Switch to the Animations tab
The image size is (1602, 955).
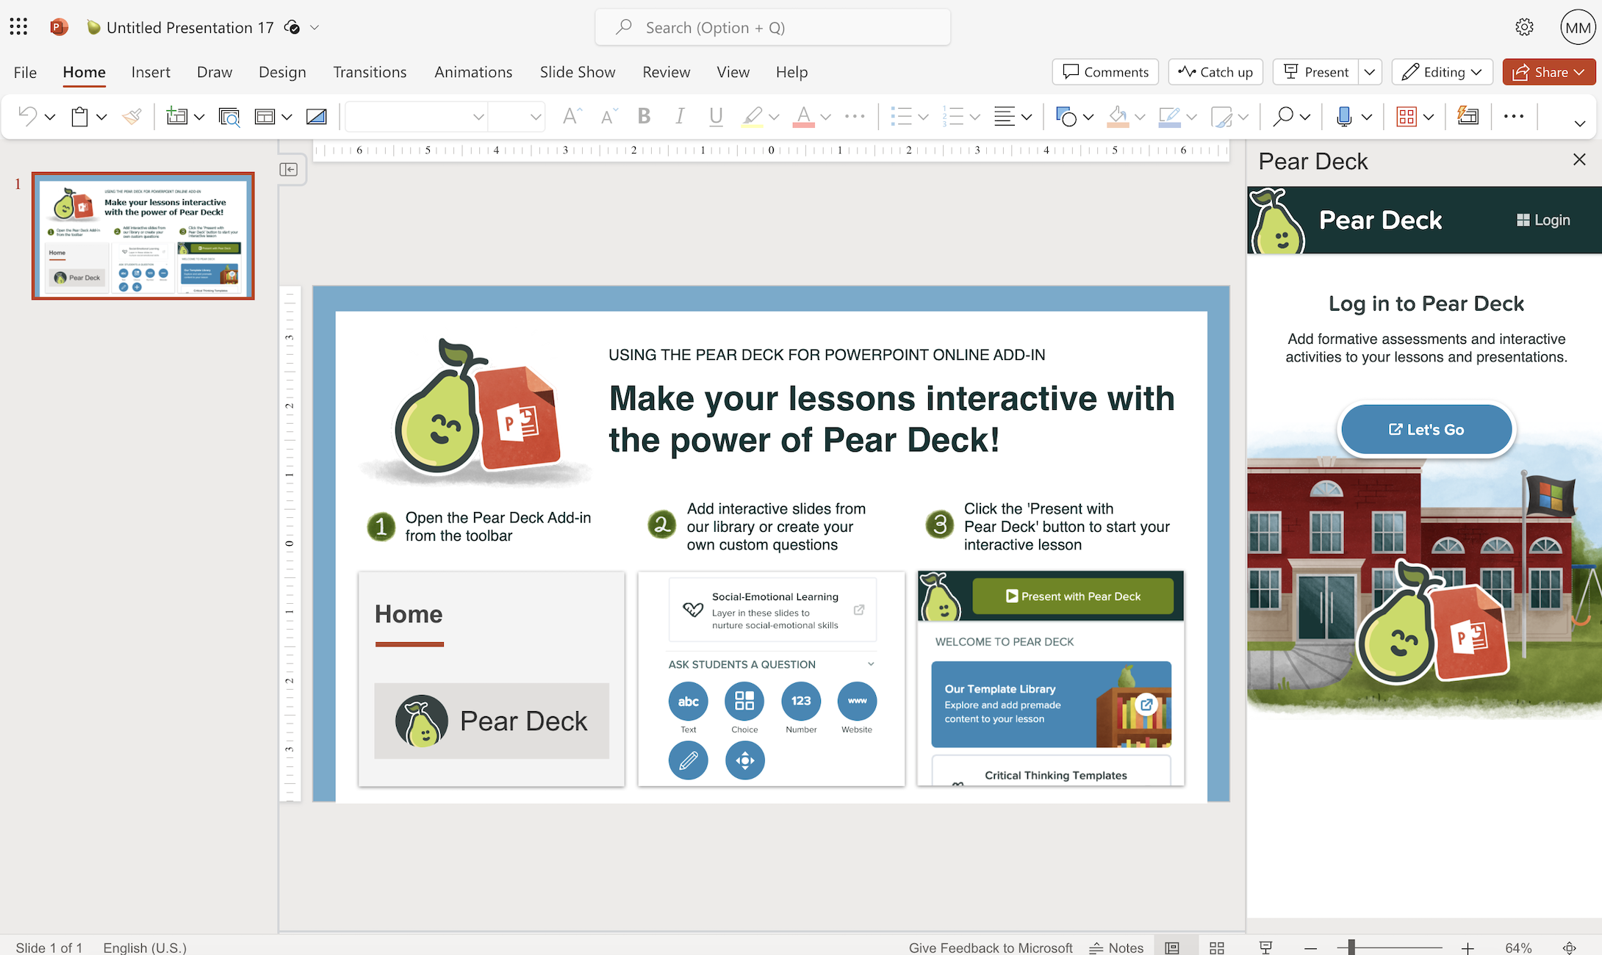click(x=473, y=72)
